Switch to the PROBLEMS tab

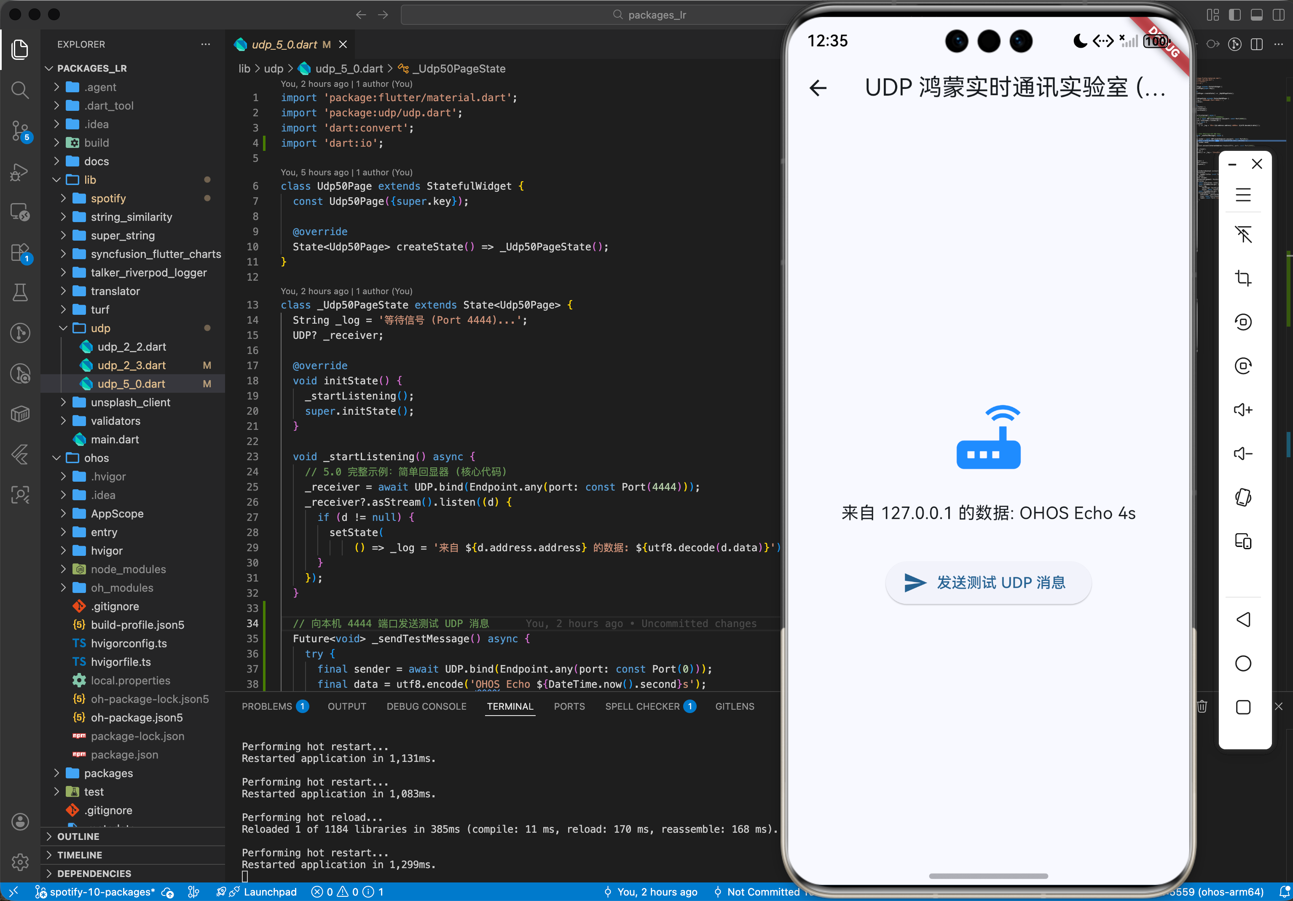point(267,706)
